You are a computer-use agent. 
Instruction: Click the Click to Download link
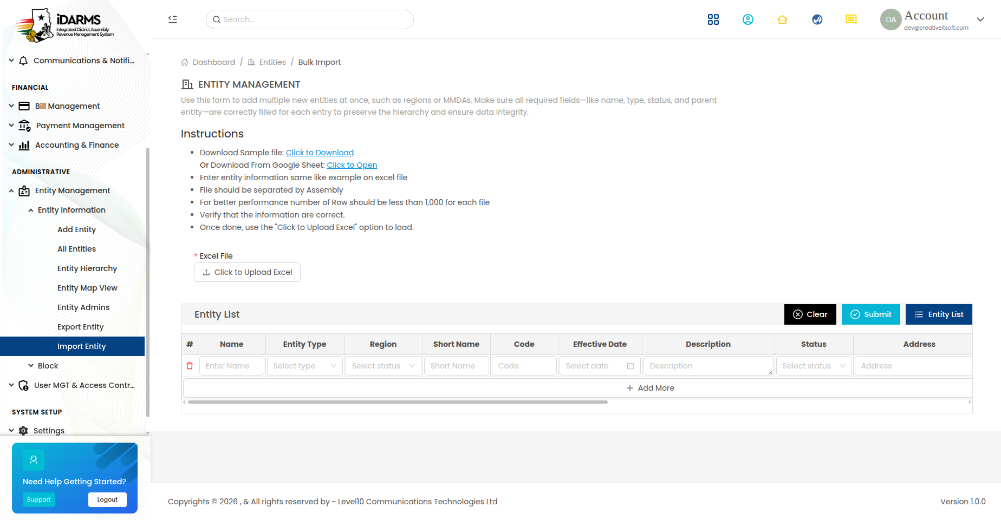[x=320, y=153]
